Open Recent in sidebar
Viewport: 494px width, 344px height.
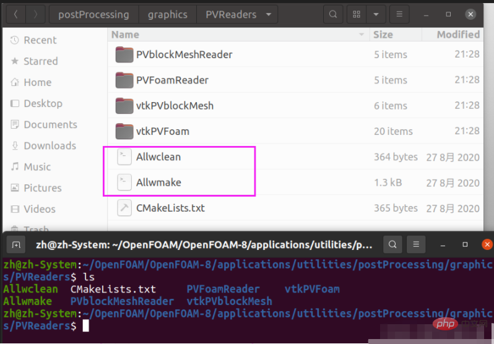tap(33, 40)
